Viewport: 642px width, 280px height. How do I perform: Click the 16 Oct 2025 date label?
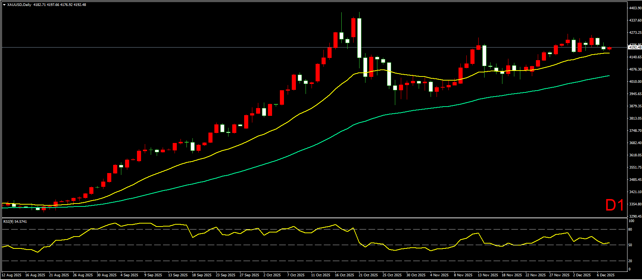pyautogui.click(x=344, y=275)
